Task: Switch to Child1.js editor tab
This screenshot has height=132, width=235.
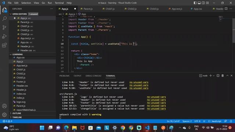Action: (x=110, y=9)
